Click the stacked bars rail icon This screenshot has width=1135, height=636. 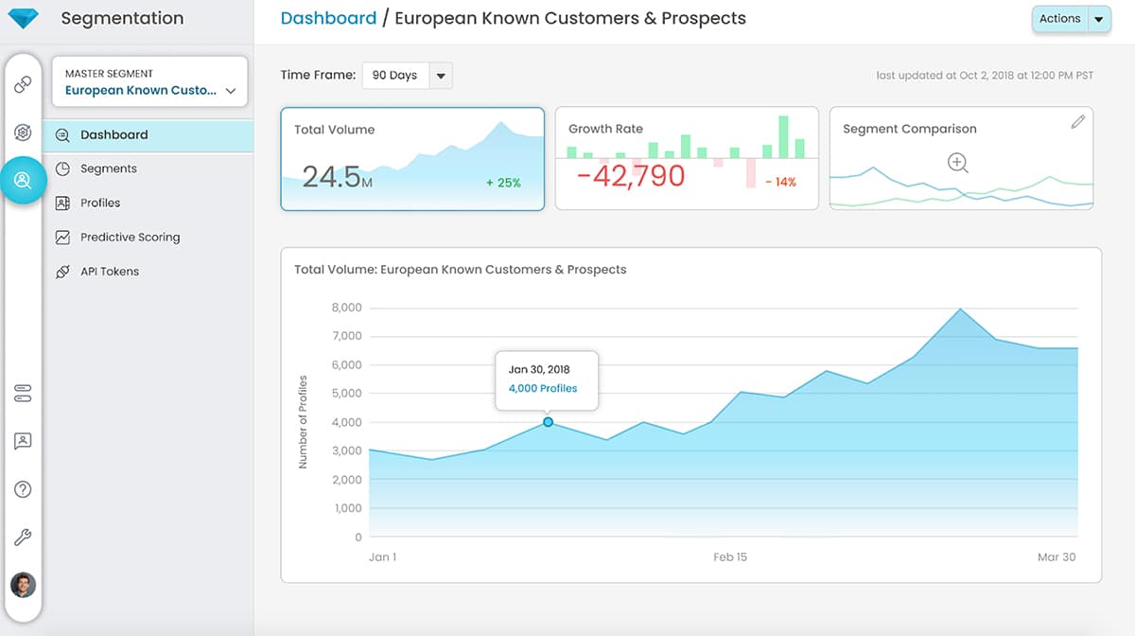click(23, 394)
